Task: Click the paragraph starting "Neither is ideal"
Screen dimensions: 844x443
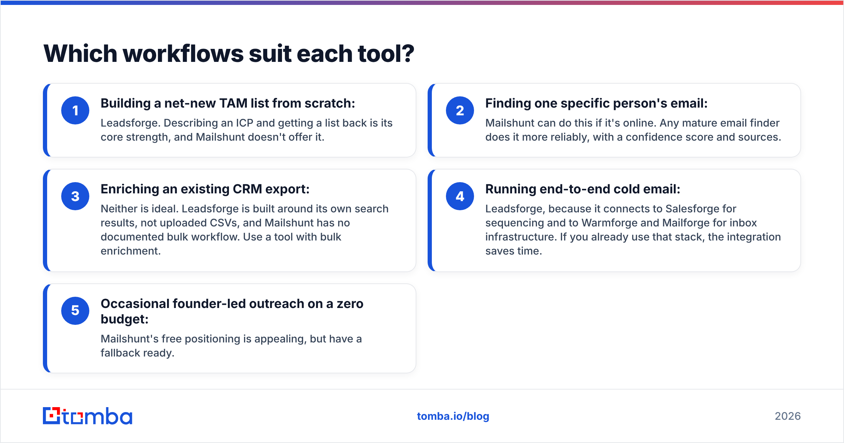Action: click(245, 230)
